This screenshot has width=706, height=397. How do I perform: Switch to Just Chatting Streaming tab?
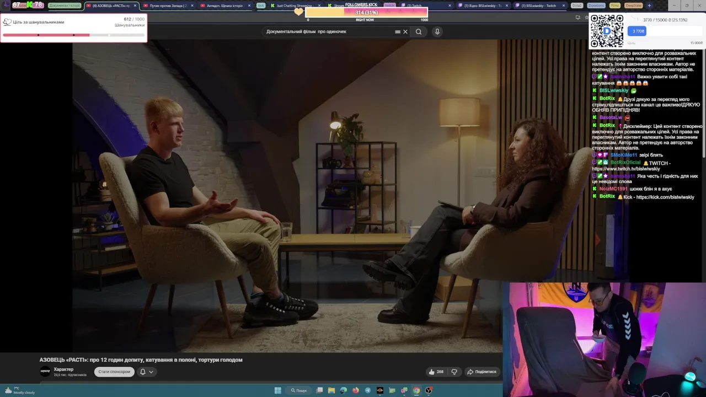click(x=295, y=6)
